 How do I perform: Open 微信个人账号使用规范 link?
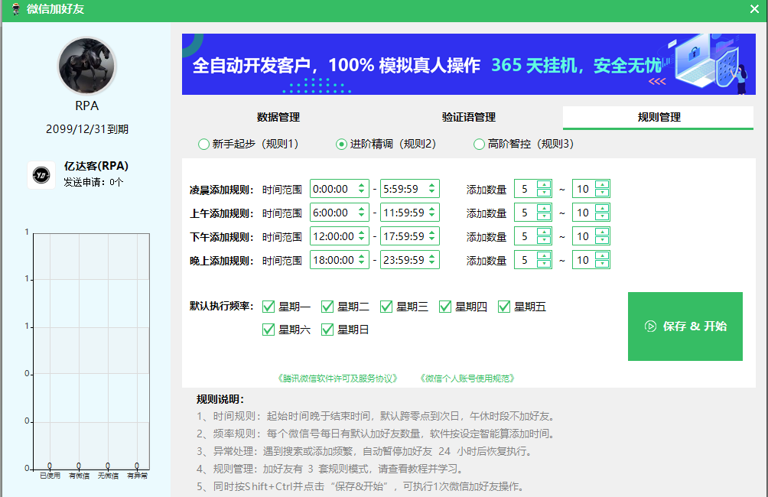(467, 378)
